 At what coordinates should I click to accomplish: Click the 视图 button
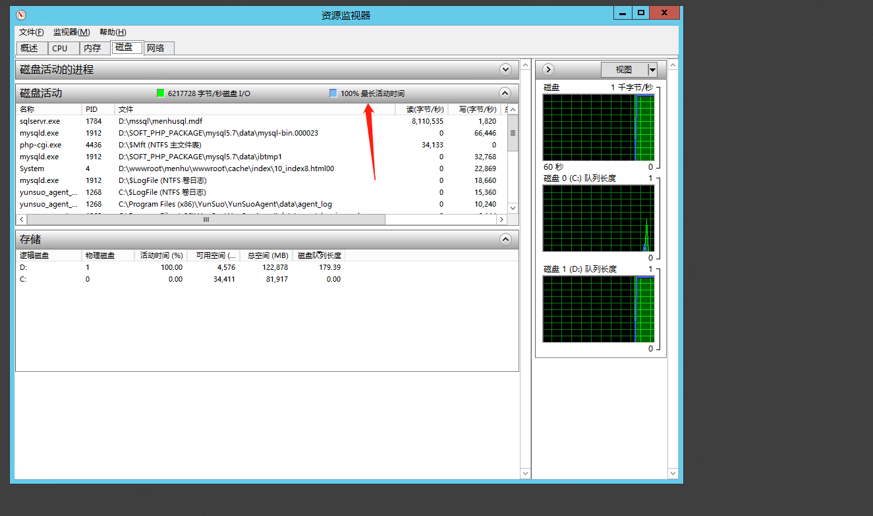623,70
